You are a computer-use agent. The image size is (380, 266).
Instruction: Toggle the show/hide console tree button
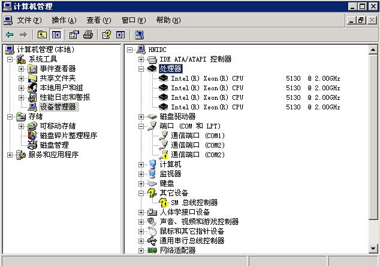pos(56,35)
